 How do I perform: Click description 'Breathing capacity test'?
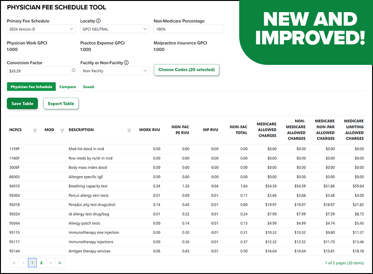point(88,186)
